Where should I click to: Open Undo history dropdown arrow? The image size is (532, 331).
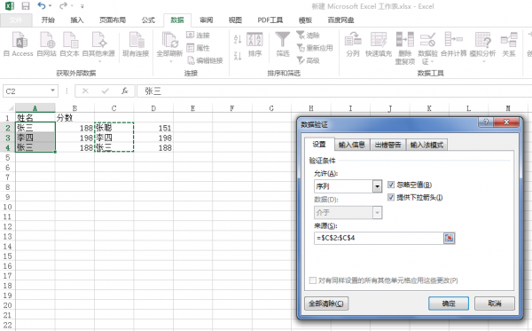coord(51,6)
